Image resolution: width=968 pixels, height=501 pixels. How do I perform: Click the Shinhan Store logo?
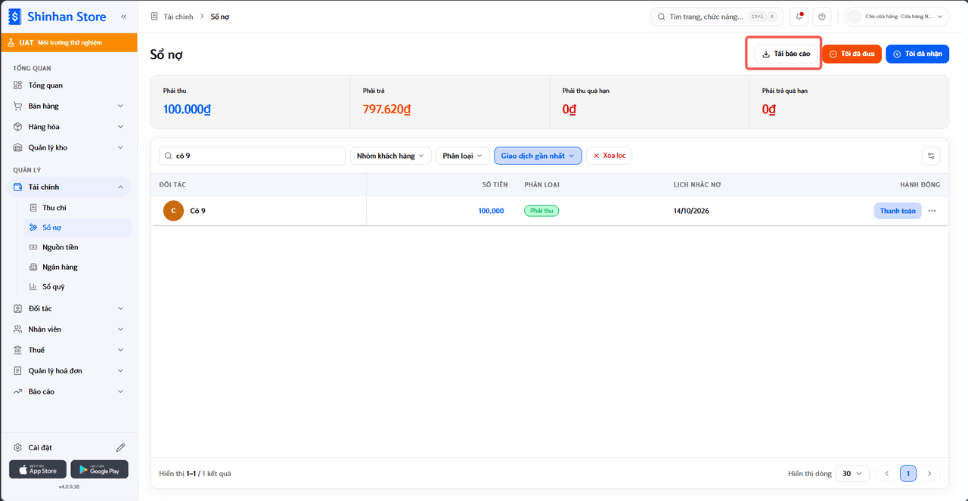point(57,16)
